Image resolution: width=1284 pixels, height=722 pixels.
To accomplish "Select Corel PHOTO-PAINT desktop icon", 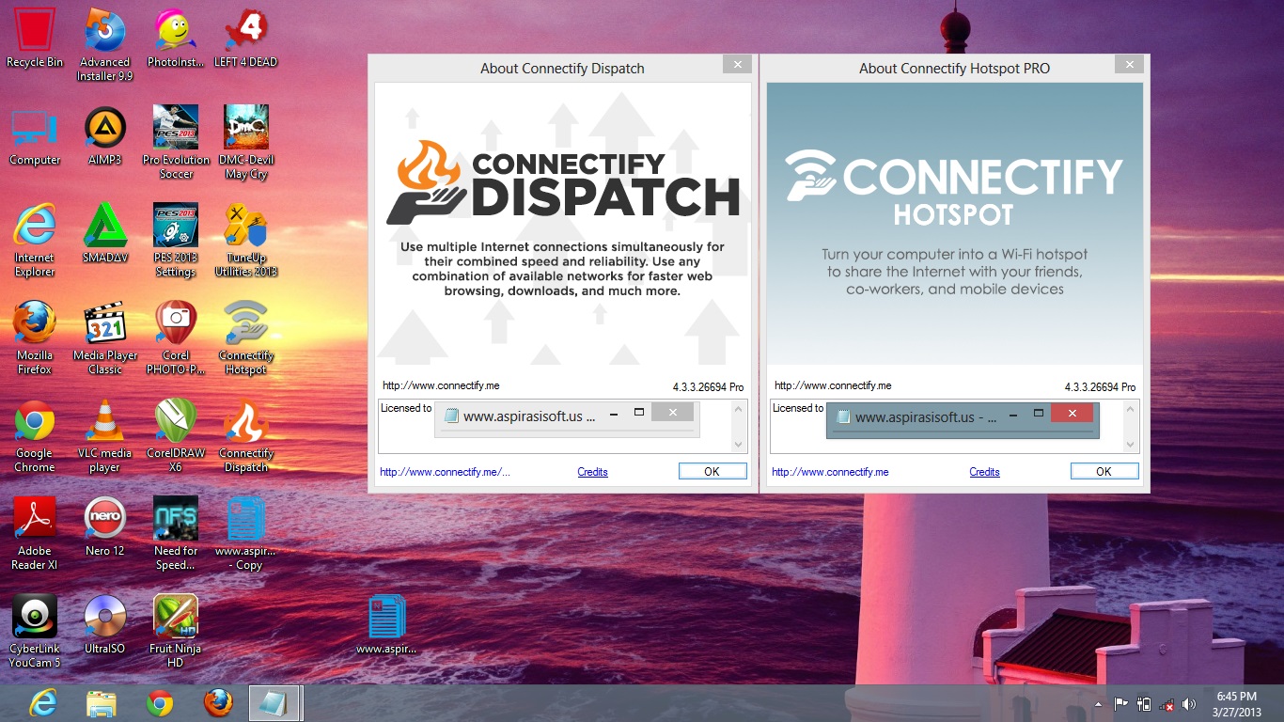I will [x=176, y=338].
